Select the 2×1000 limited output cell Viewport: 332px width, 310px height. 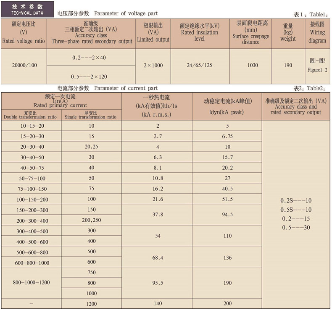click(153, 66)
